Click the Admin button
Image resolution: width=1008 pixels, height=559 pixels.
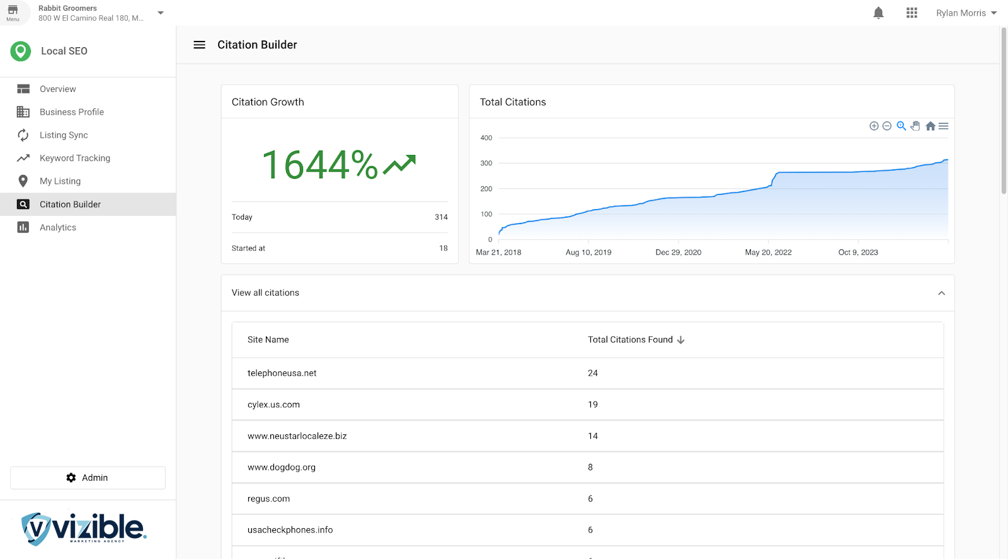tap(88, 478)
